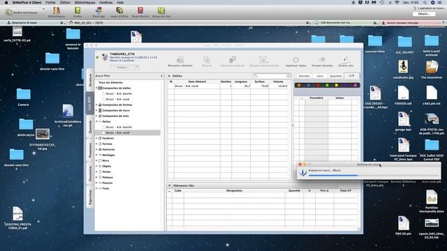
Task: Open the Édition menu
Action: point(65,3)
